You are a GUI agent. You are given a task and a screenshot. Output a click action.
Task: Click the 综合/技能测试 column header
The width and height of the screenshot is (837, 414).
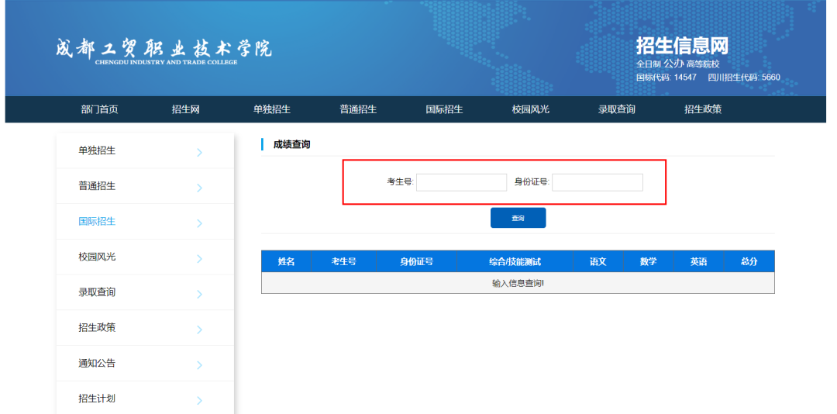[515, 262]
